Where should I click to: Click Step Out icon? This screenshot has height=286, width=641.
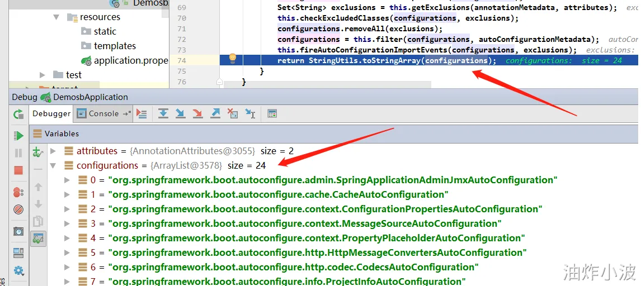[215, 114]
